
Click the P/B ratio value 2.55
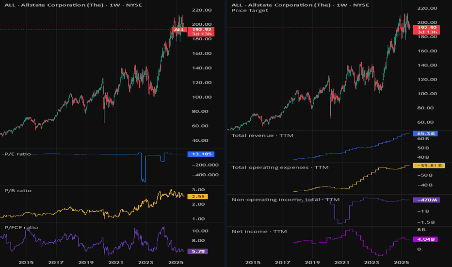(x=198, y=197)
